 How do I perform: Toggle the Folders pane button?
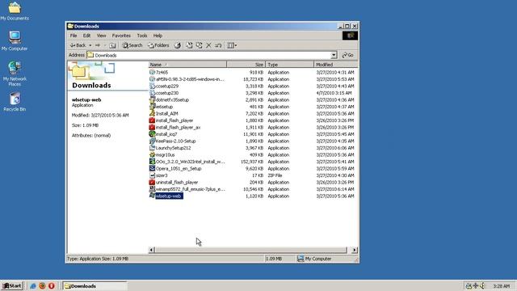coord(158,45)
